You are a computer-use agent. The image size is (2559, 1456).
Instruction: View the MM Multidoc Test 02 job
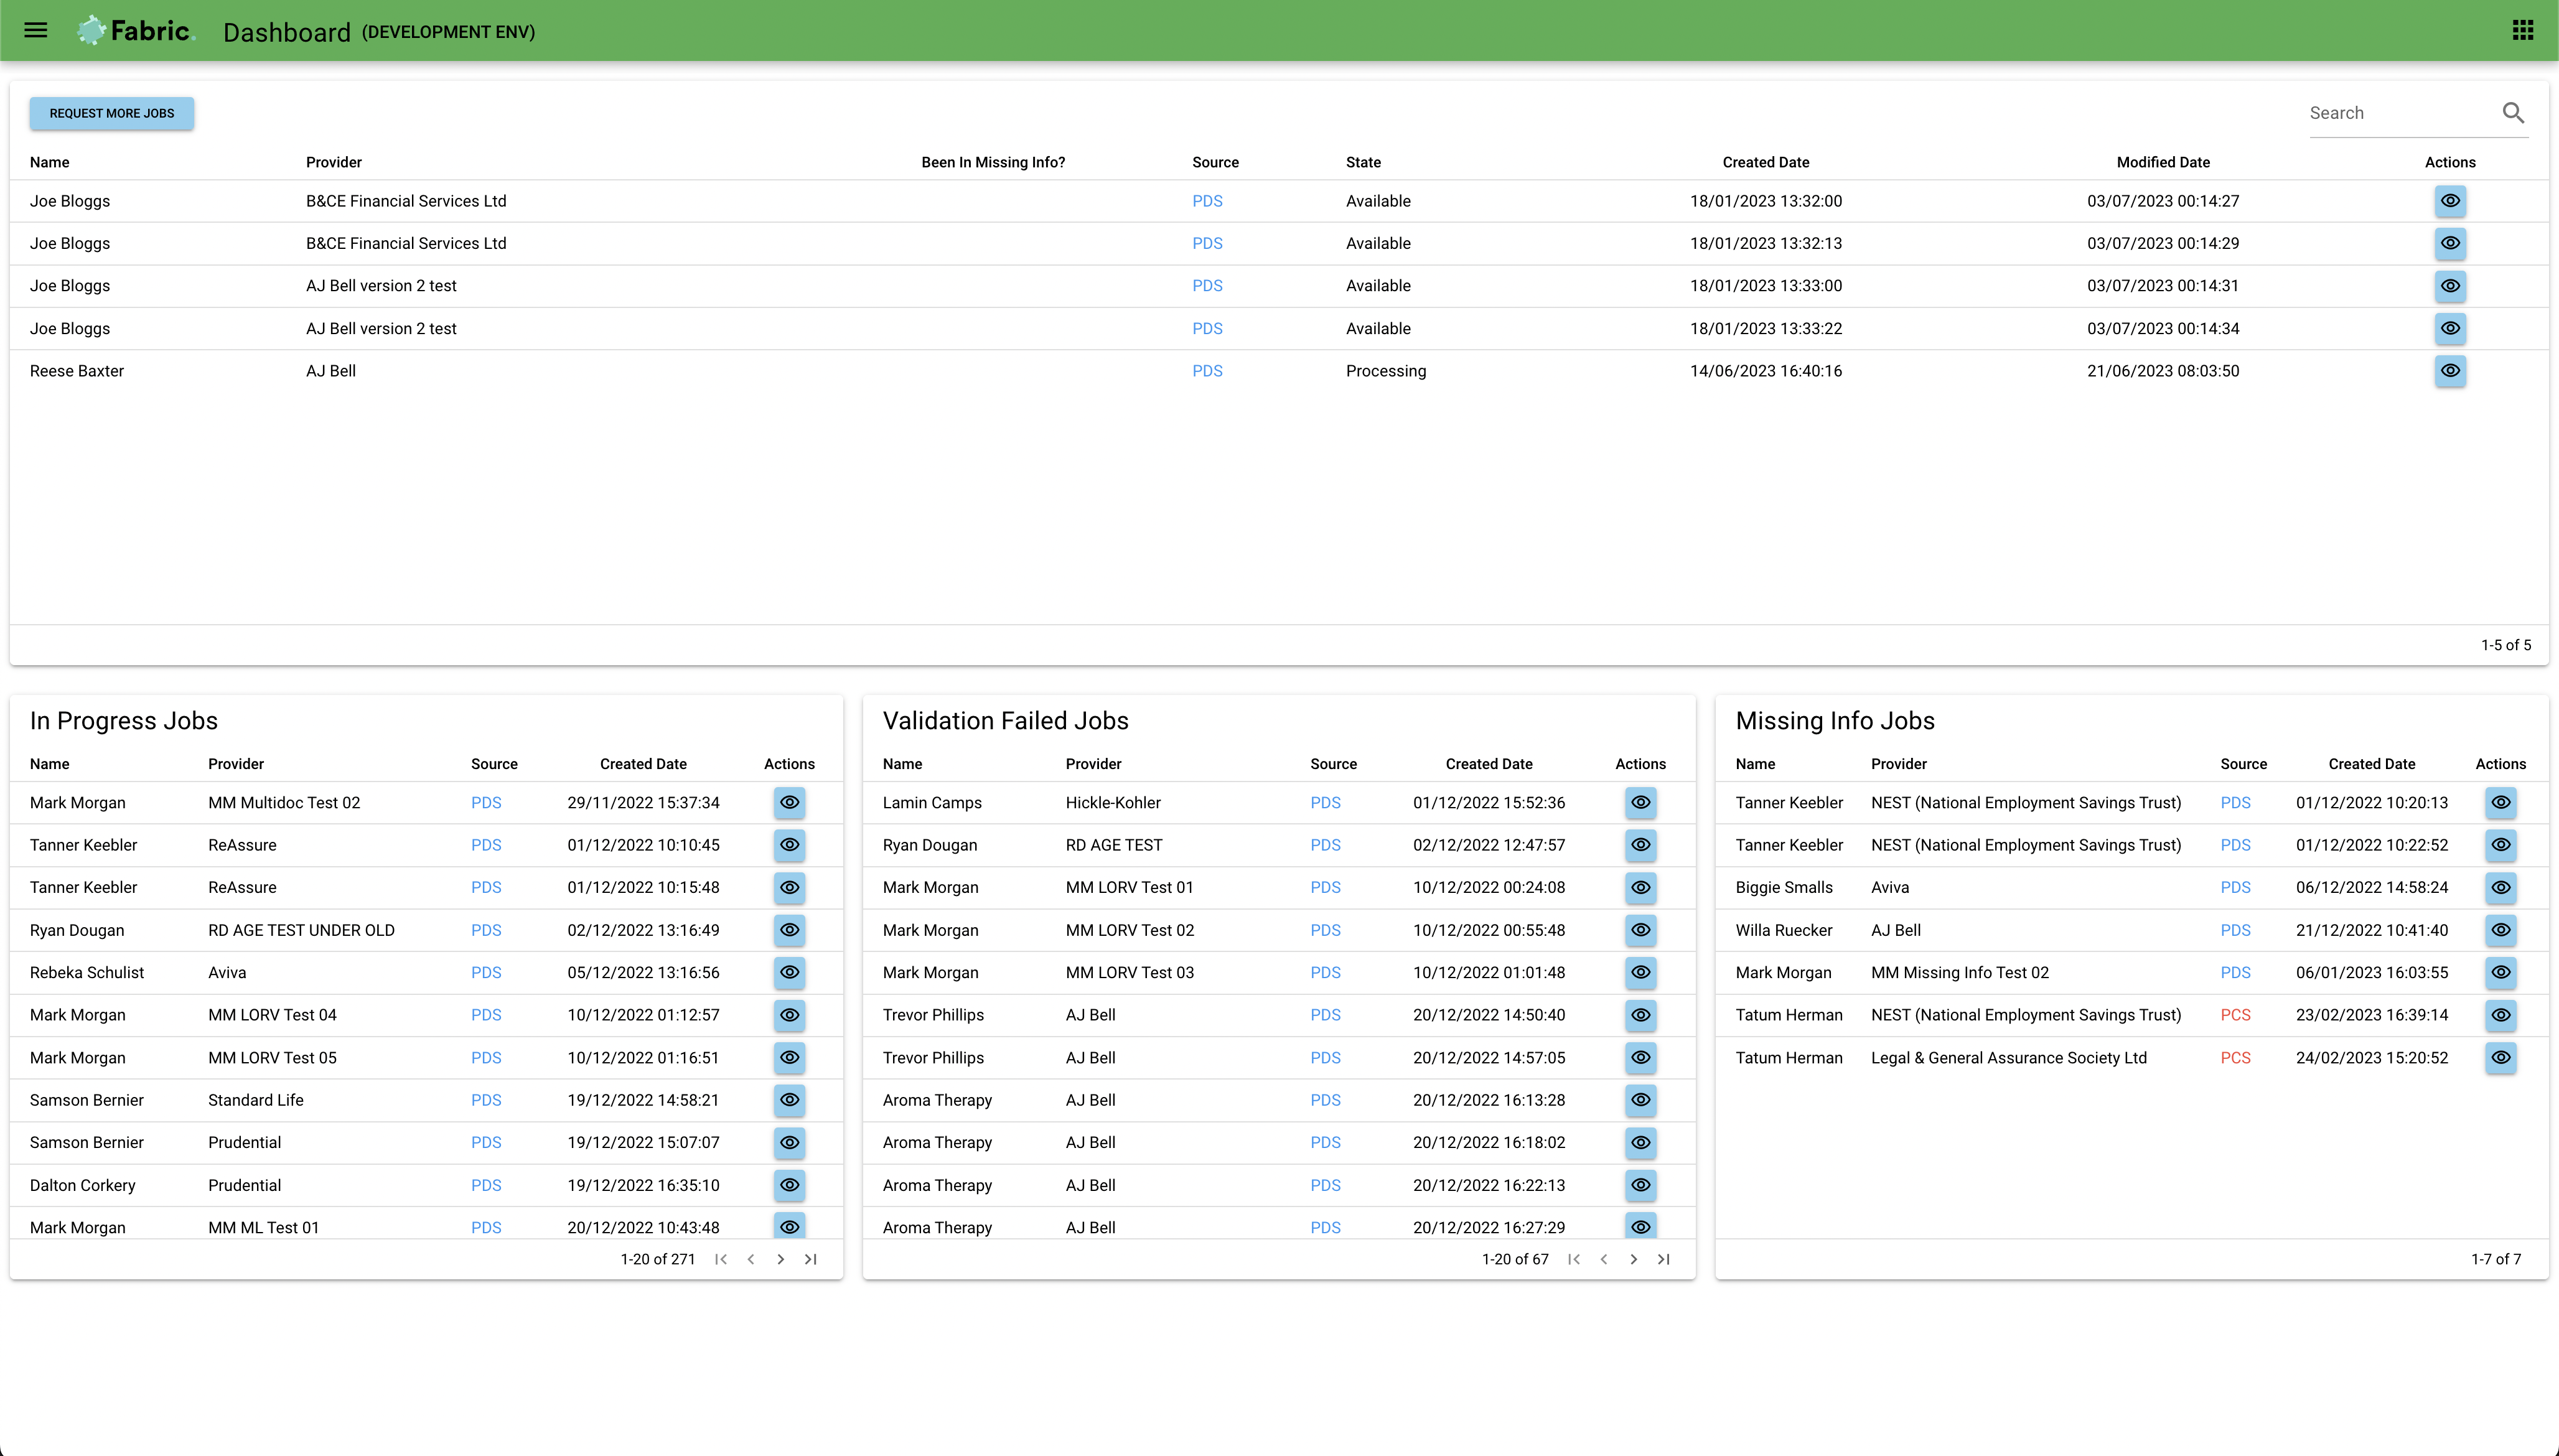pos(789,803)
